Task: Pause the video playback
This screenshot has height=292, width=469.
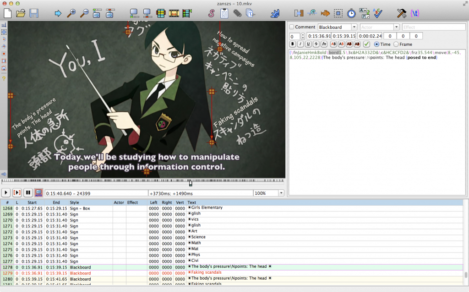Action: click(x=28, y=193)
